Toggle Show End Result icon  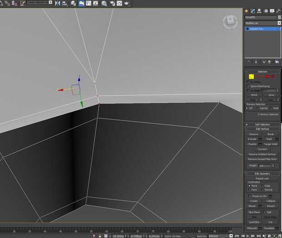tap(256, 61)
